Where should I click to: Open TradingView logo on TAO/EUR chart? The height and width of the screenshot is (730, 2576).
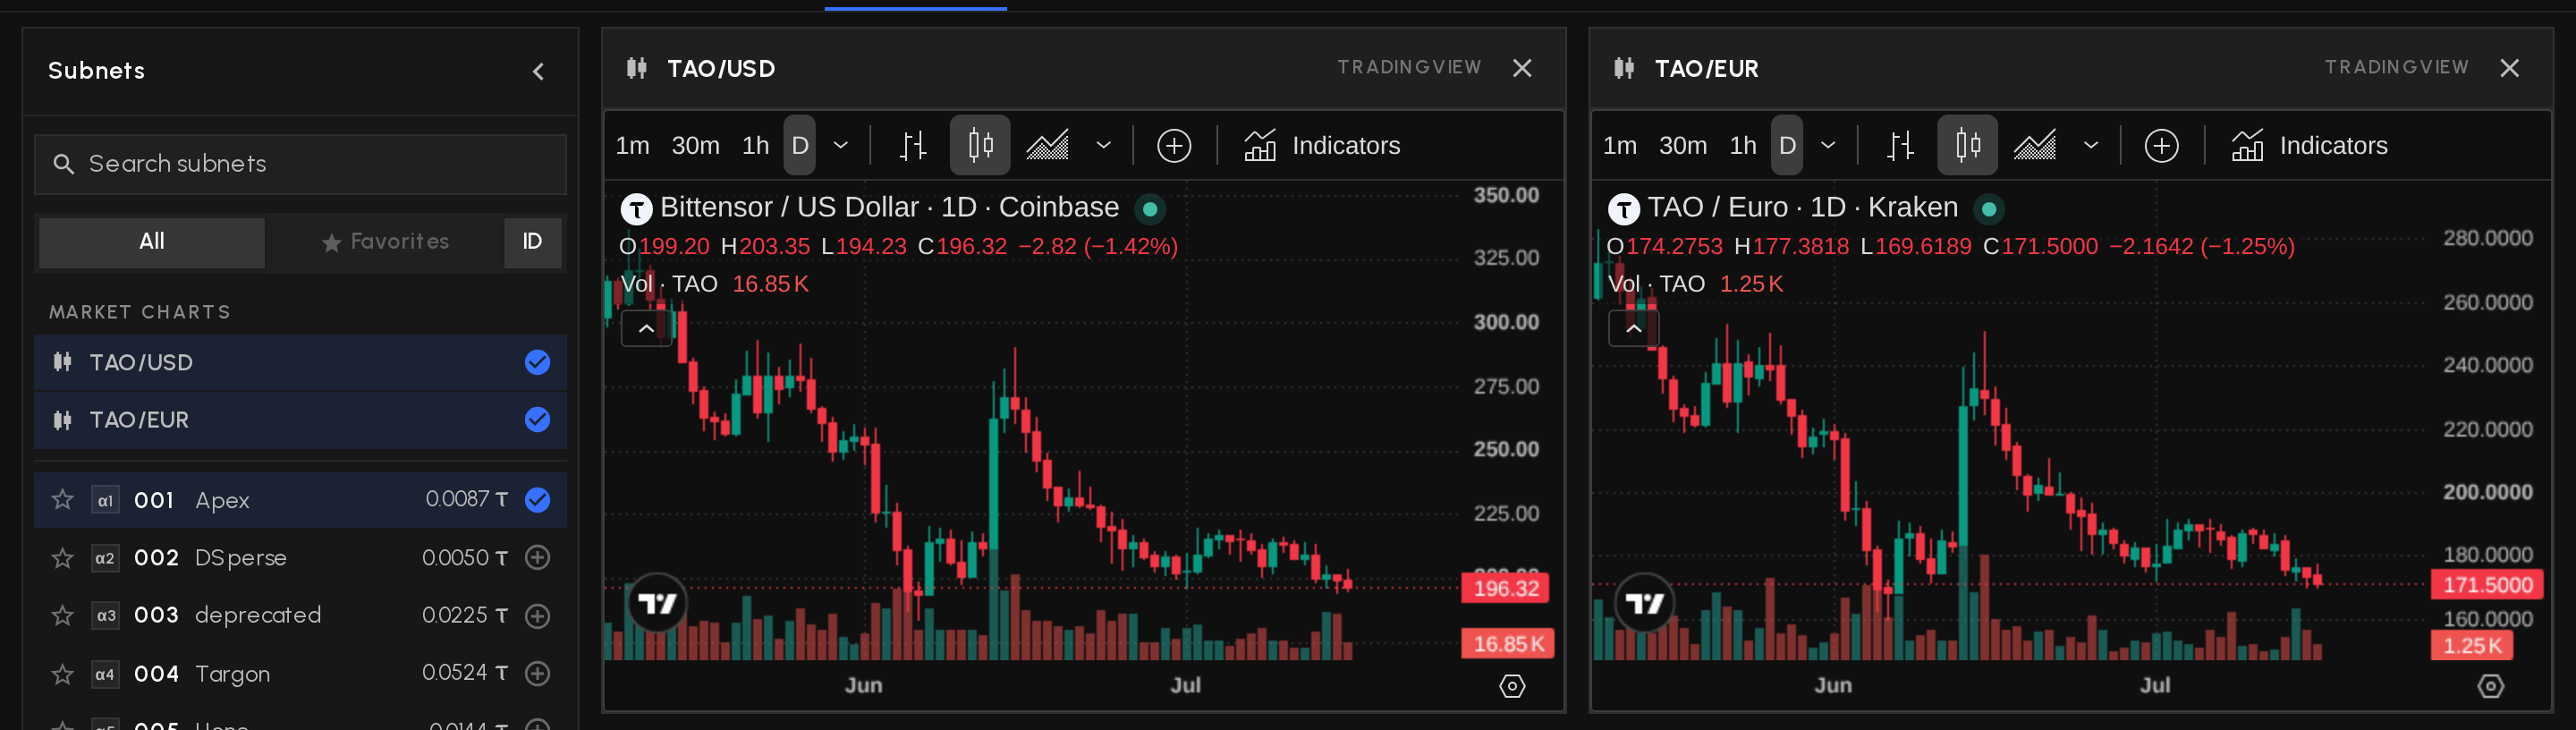1643,603
